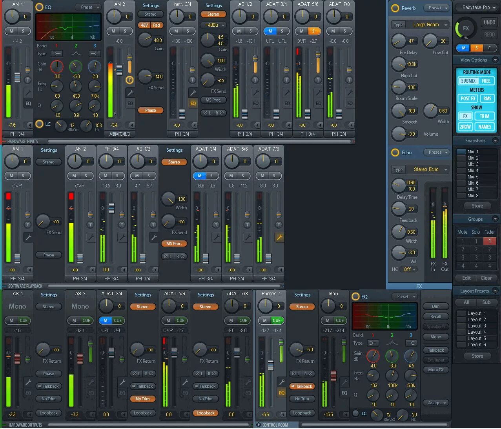501x429 pixels.
Task: Unsolo hardware input ADAT 5/6 via orange S
Action: pyautogui.click(x=313, y=31)
